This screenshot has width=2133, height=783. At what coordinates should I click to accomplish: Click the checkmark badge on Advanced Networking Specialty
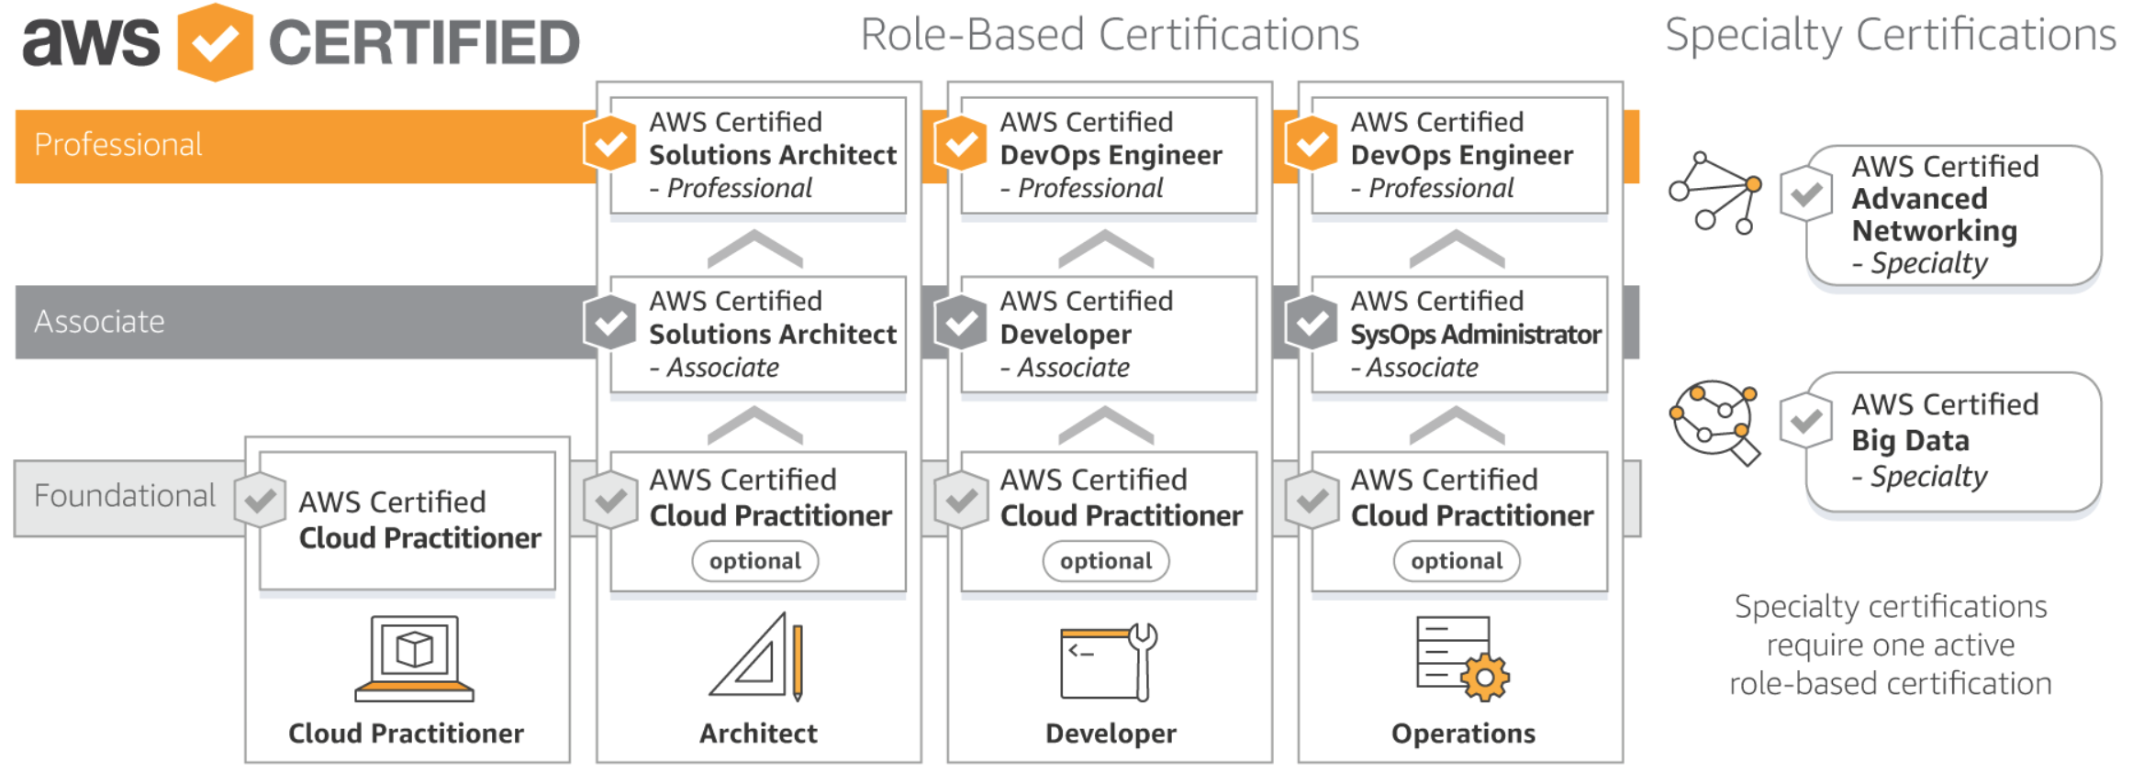(x=1806, y=193)
